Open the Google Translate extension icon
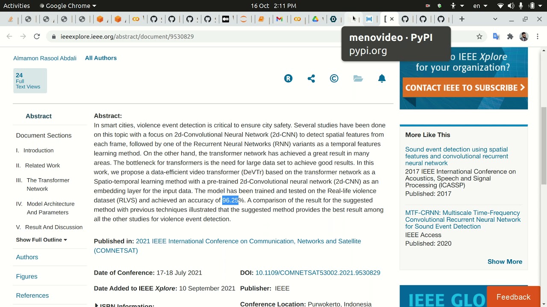 pos(496,37)
